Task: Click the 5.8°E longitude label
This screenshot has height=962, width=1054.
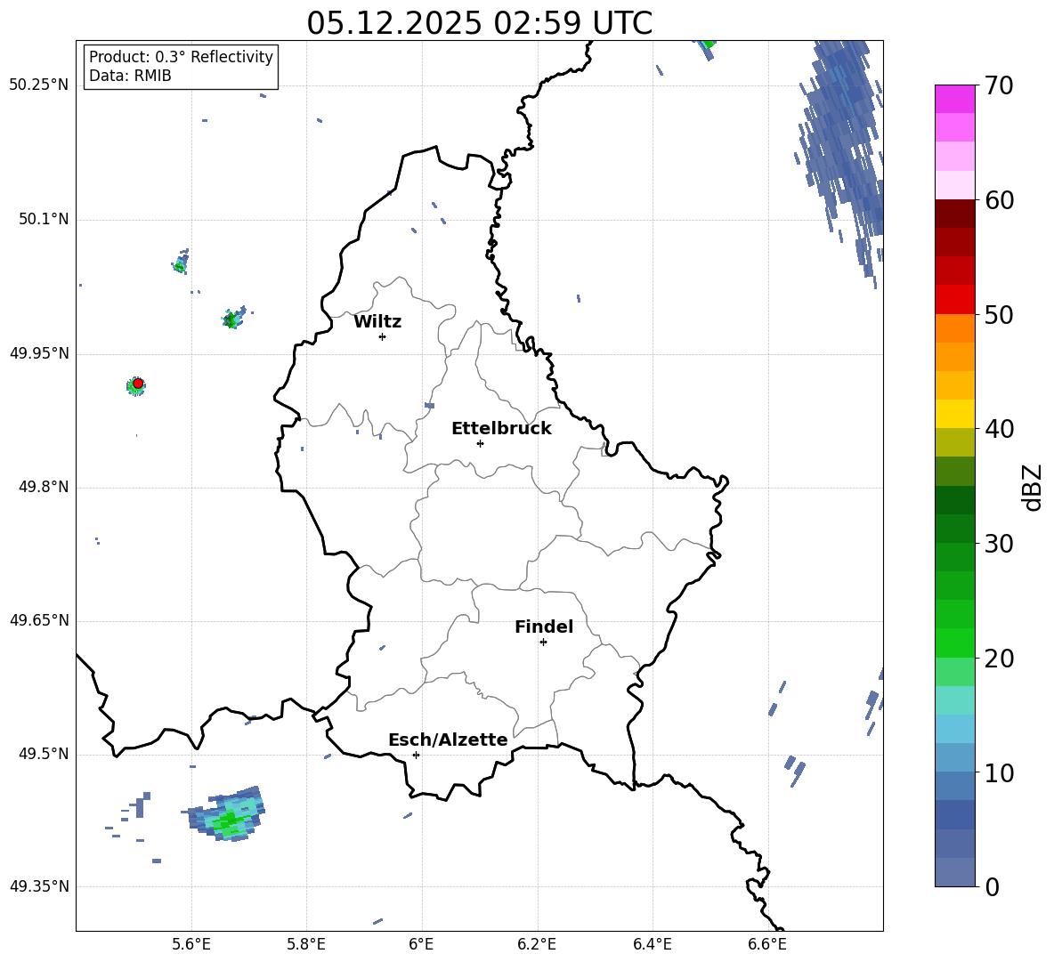Action: pyautogui.click(x=306, y=945)
